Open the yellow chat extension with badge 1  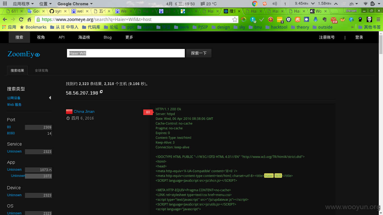point(280,20)
